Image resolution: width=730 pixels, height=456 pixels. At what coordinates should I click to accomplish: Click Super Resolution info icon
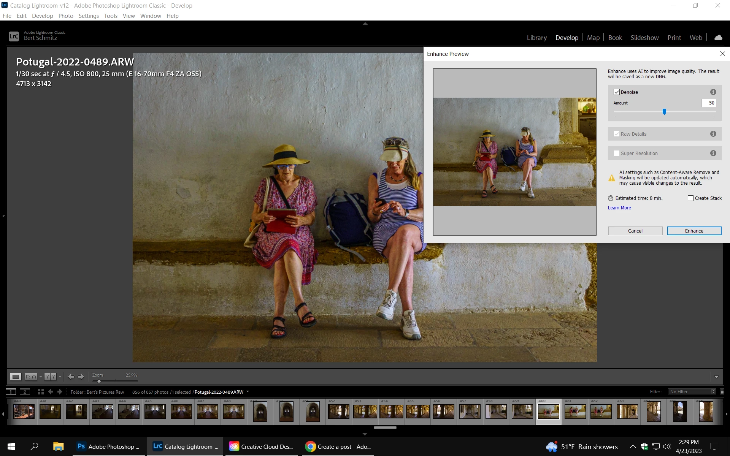click(x=713, y=153)
